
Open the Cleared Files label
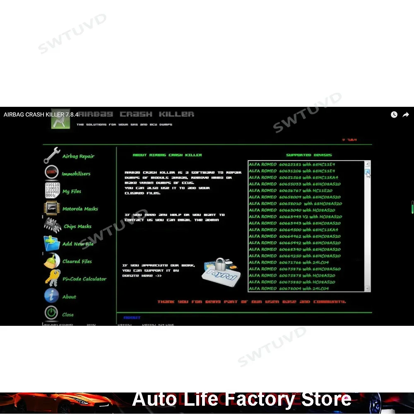pyautogui.click(x=77, y=261)
